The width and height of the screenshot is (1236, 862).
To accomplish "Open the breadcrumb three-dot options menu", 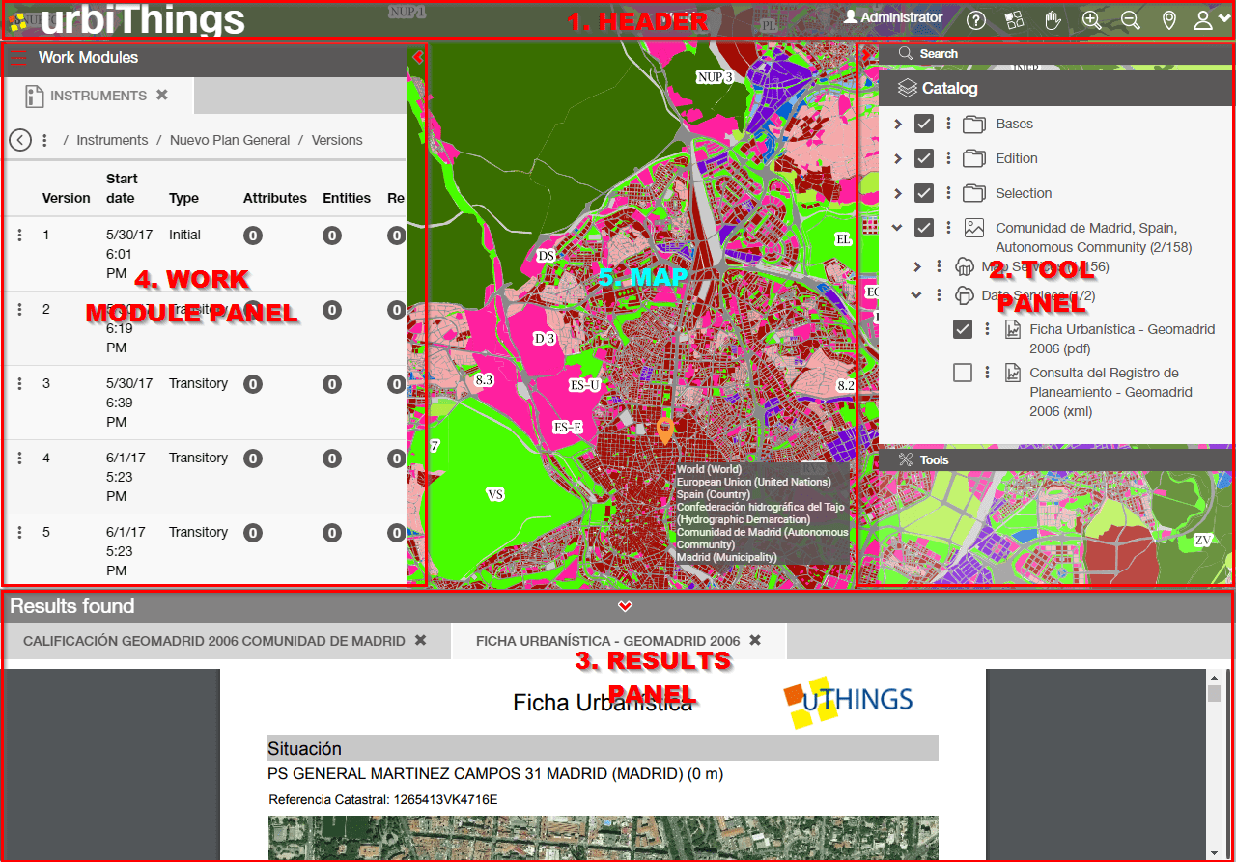I will 44,140.
